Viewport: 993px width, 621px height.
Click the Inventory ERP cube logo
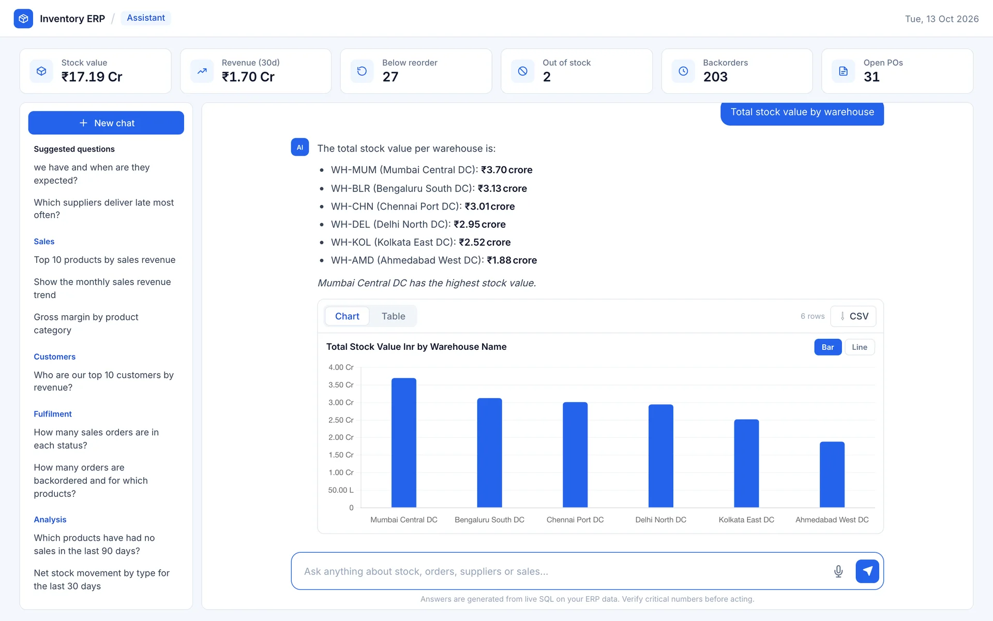(x=23, y=19)
